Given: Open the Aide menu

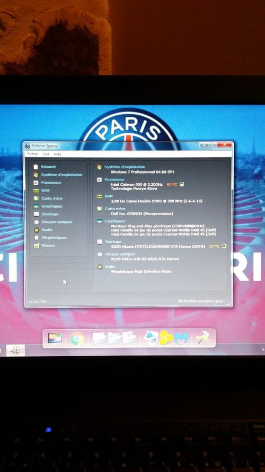Looking at the screenshot, I should 57,154.
